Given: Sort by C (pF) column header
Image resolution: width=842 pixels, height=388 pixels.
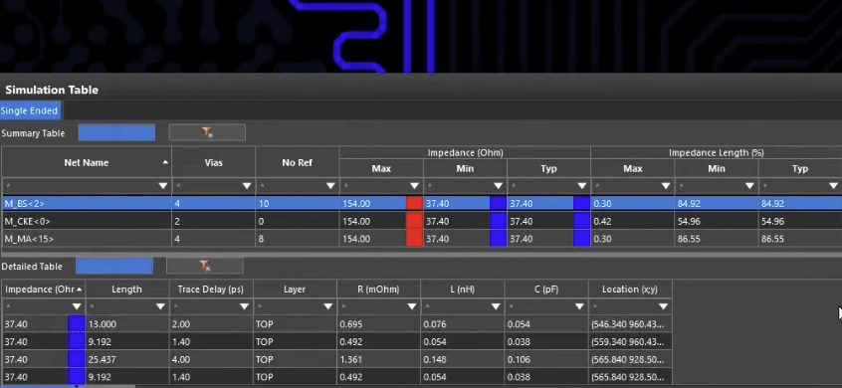Looking at the screenshot, I should pyautogui.click(x=545, y=290).
